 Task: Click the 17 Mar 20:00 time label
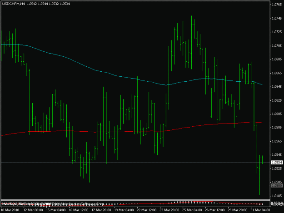click(x=101, y=210)
